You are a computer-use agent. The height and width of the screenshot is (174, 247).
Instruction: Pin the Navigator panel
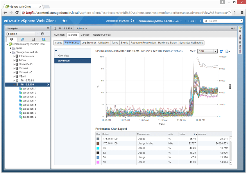pos(48,28)
